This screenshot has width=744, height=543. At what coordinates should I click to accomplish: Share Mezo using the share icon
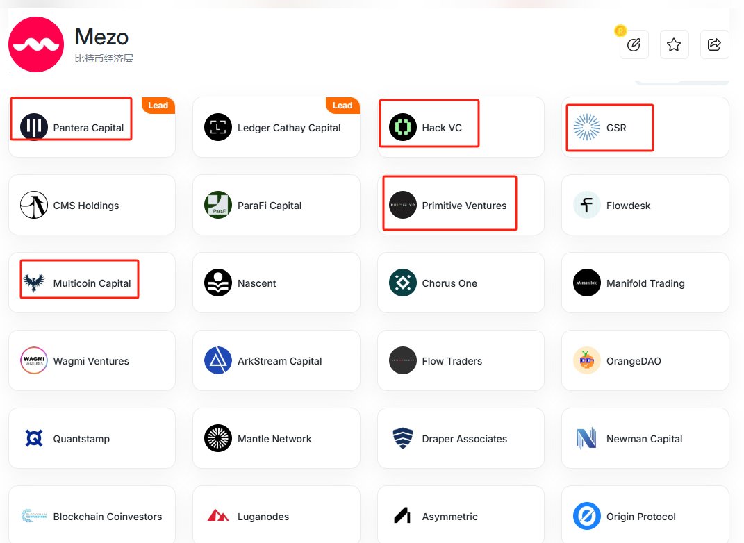tap(714, 45)
